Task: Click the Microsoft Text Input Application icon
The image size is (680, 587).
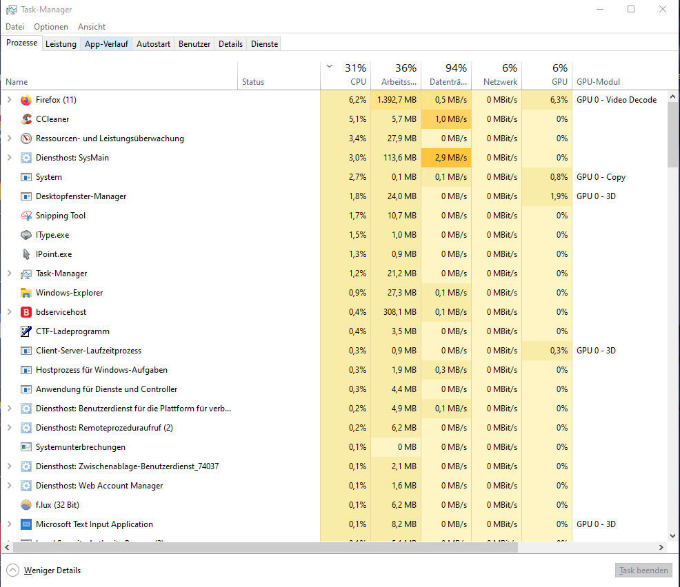Action: tap(26, 524)
